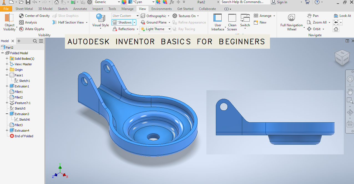Open the model browser hamburger menu
Image resolution: width=354 pixels, height=184 pixels.
[x=41, y=41]
